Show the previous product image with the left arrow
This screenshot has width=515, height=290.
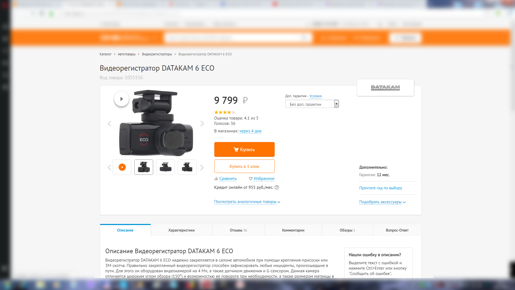pyautogui.click(x=109, y=124)
